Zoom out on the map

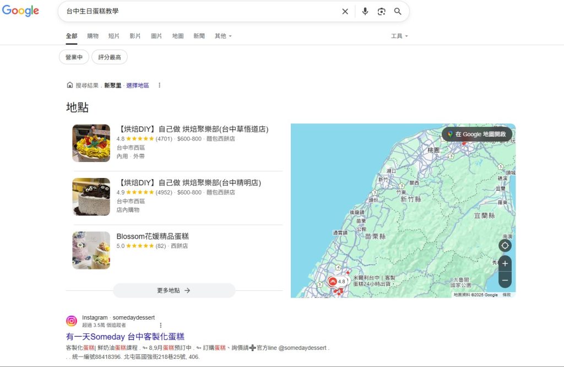505,280
